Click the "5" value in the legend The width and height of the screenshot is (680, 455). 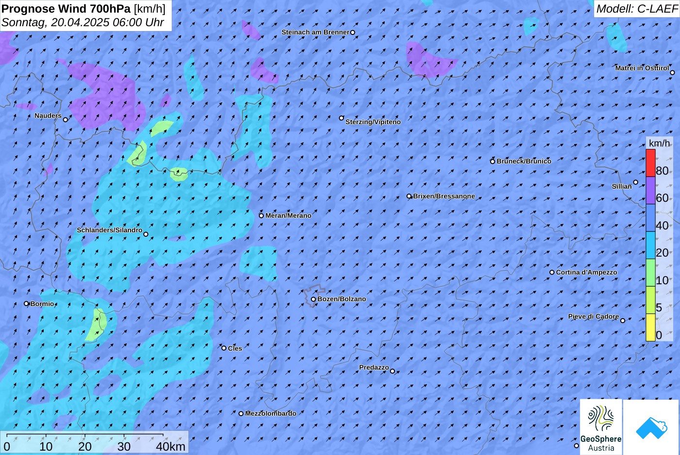point(659,308)
